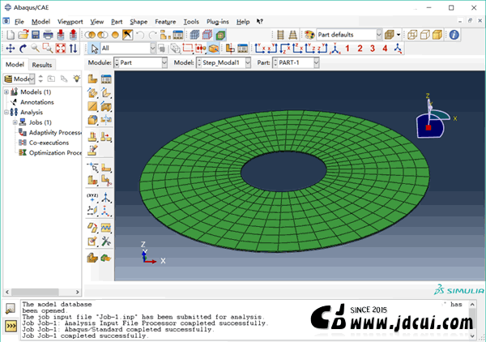Apply the Front XY view icon
This screenshot has width=486, height=342.
[x=260, y=49]
